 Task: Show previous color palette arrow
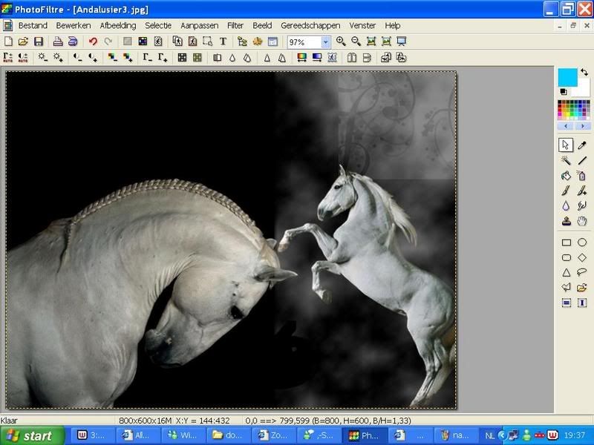(x=566, y=126)
